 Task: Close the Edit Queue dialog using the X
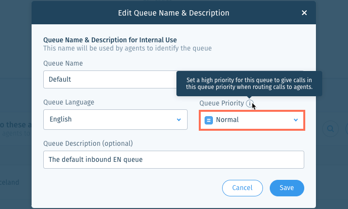pyautogui.click(x=304, y=13)
